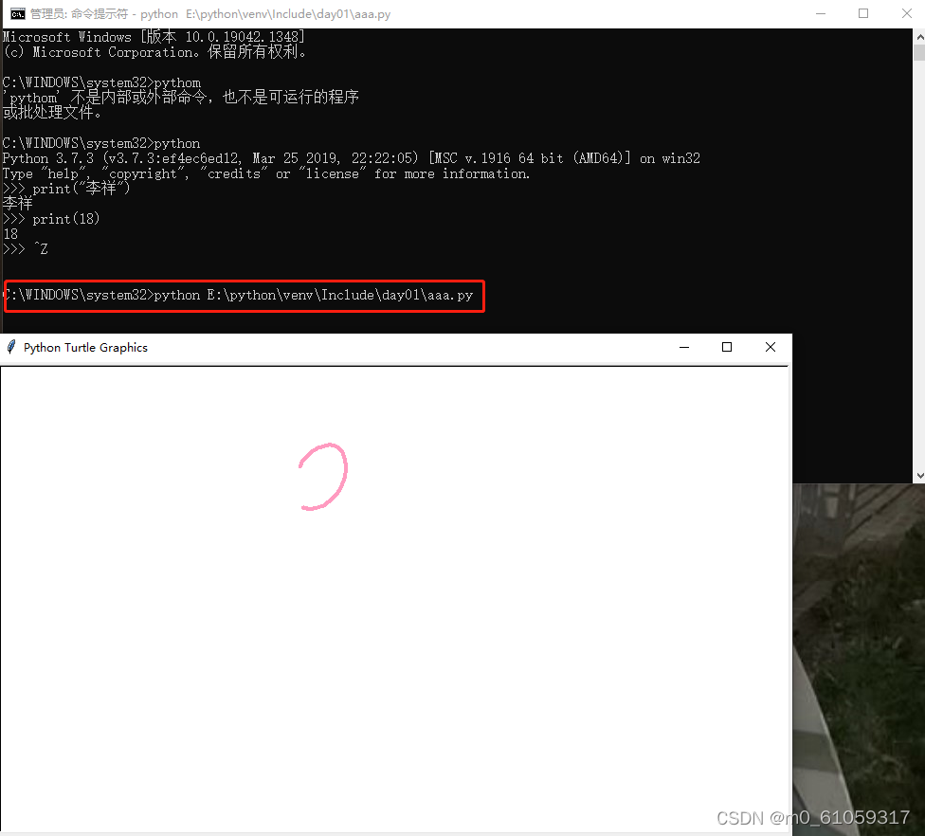This screenshot has width=925, height=836.
Task: Maximize the Python Turtle Graphics window
Action: pyautogui.click(x=727, y=347)
